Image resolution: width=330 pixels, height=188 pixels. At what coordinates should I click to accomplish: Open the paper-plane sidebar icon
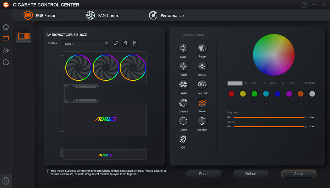coord(6,50)
